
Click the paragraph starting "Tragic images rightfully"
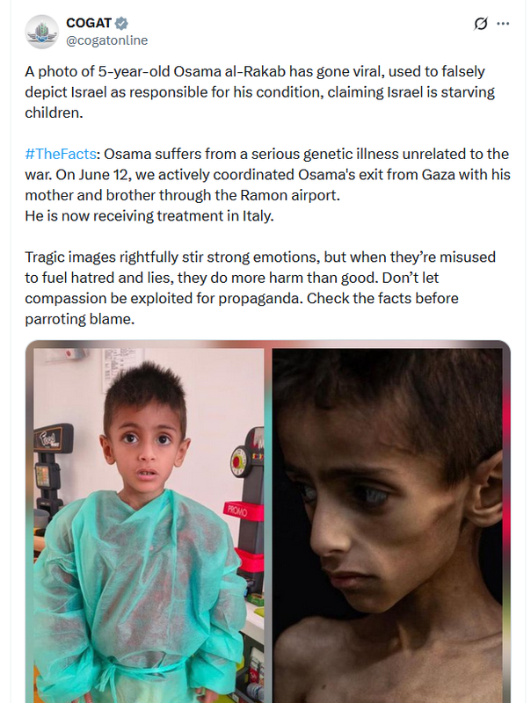[260, 288]
